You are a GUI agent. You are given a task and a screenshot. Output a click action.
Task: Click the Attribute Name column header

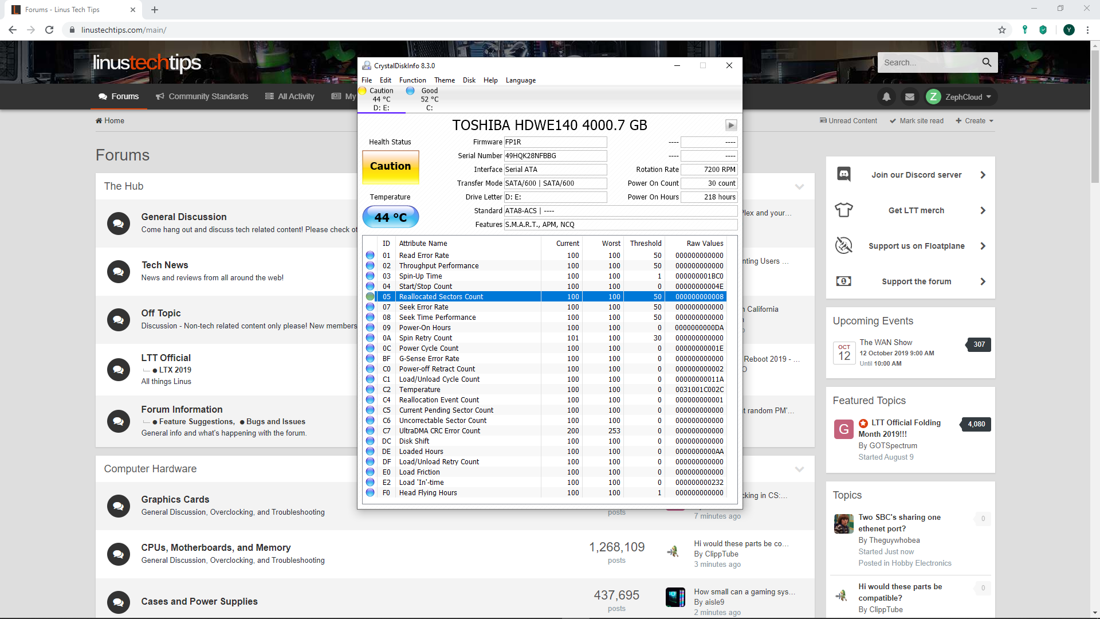(469, 243)
